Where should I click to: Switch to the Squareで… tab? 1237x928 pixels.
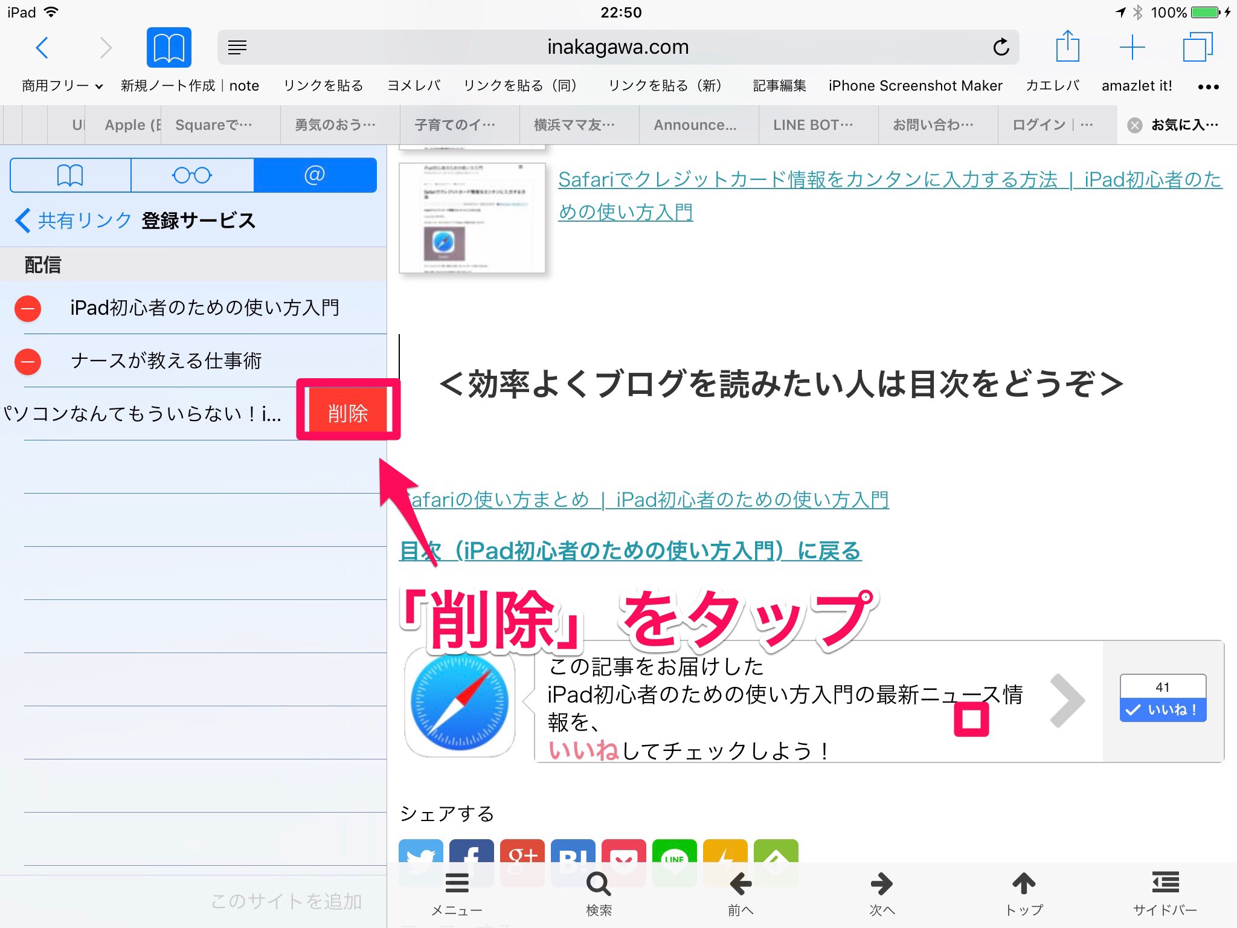tap(220, 125)
